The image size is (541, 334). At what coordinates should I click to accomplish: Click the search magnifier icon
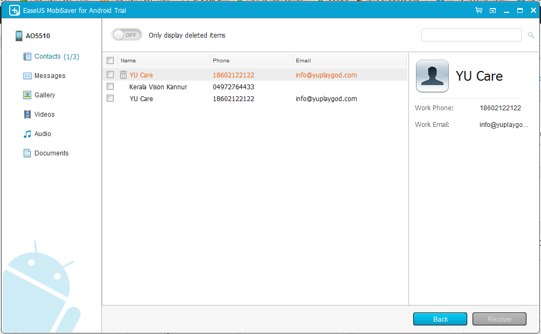[531, 35]
